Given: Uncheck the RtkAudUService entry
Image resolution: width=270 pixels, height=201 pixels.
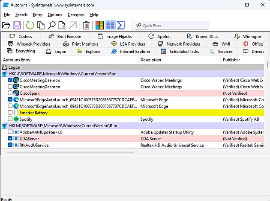Looking at the screenshot, I should pyautogui.click(x=10, y=145).
